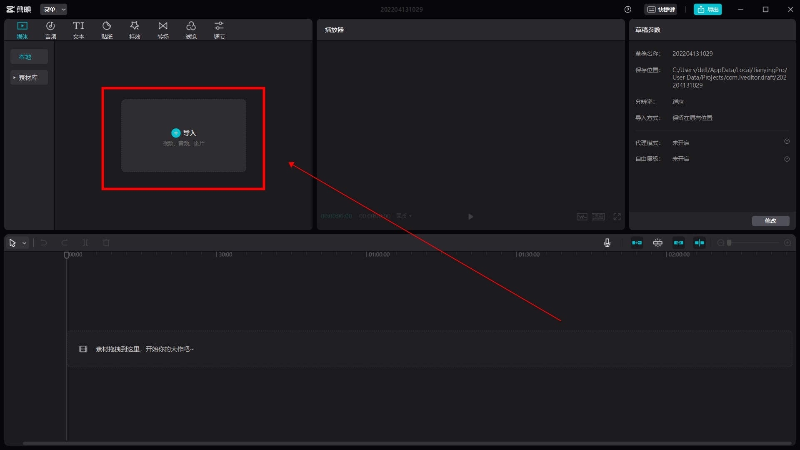Toggle auto snapping on timeline

[x=657, y=243]
